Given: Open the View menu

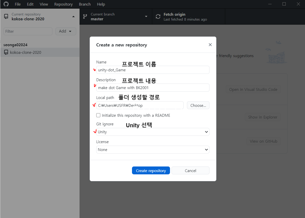Looking at the screenshot, I should [44, 4].
